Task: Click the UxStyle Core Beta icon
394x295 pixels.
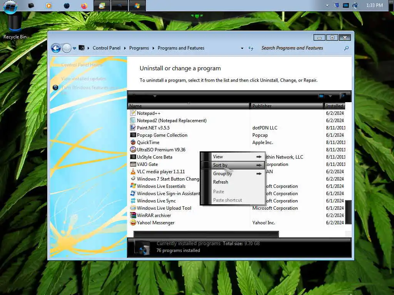Action: coord(133,157)
